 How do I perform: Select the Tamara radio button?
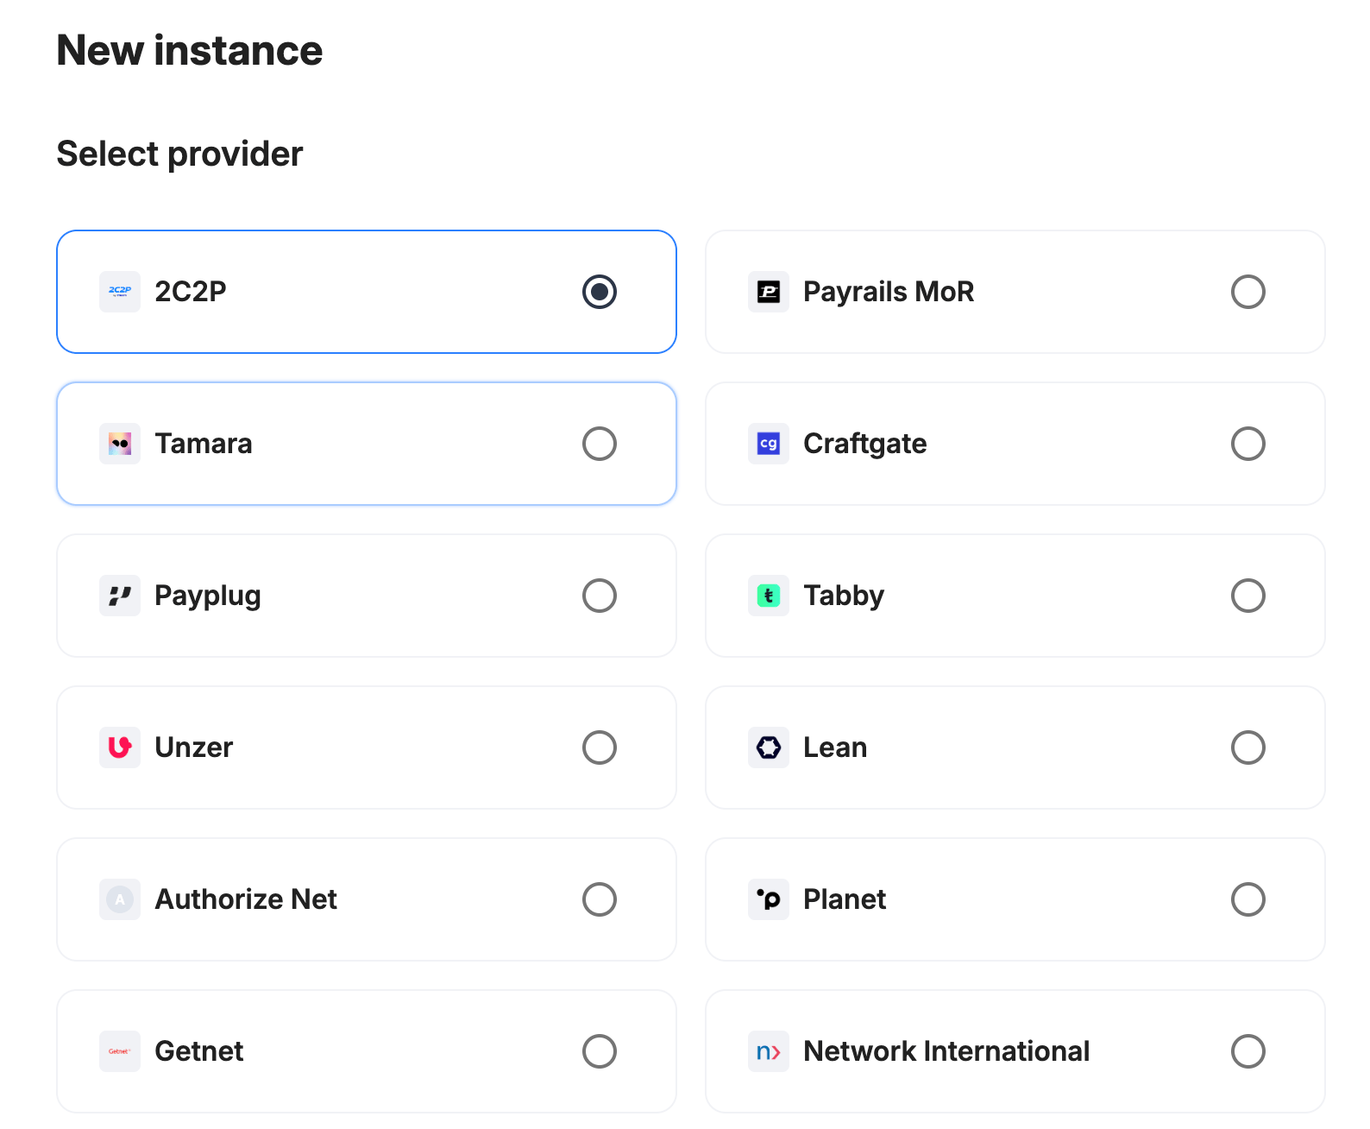pos(600,444)
